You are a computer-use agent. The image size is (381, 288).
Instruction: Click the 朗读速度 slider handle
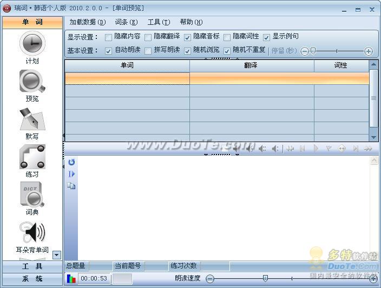click(265, 278)
